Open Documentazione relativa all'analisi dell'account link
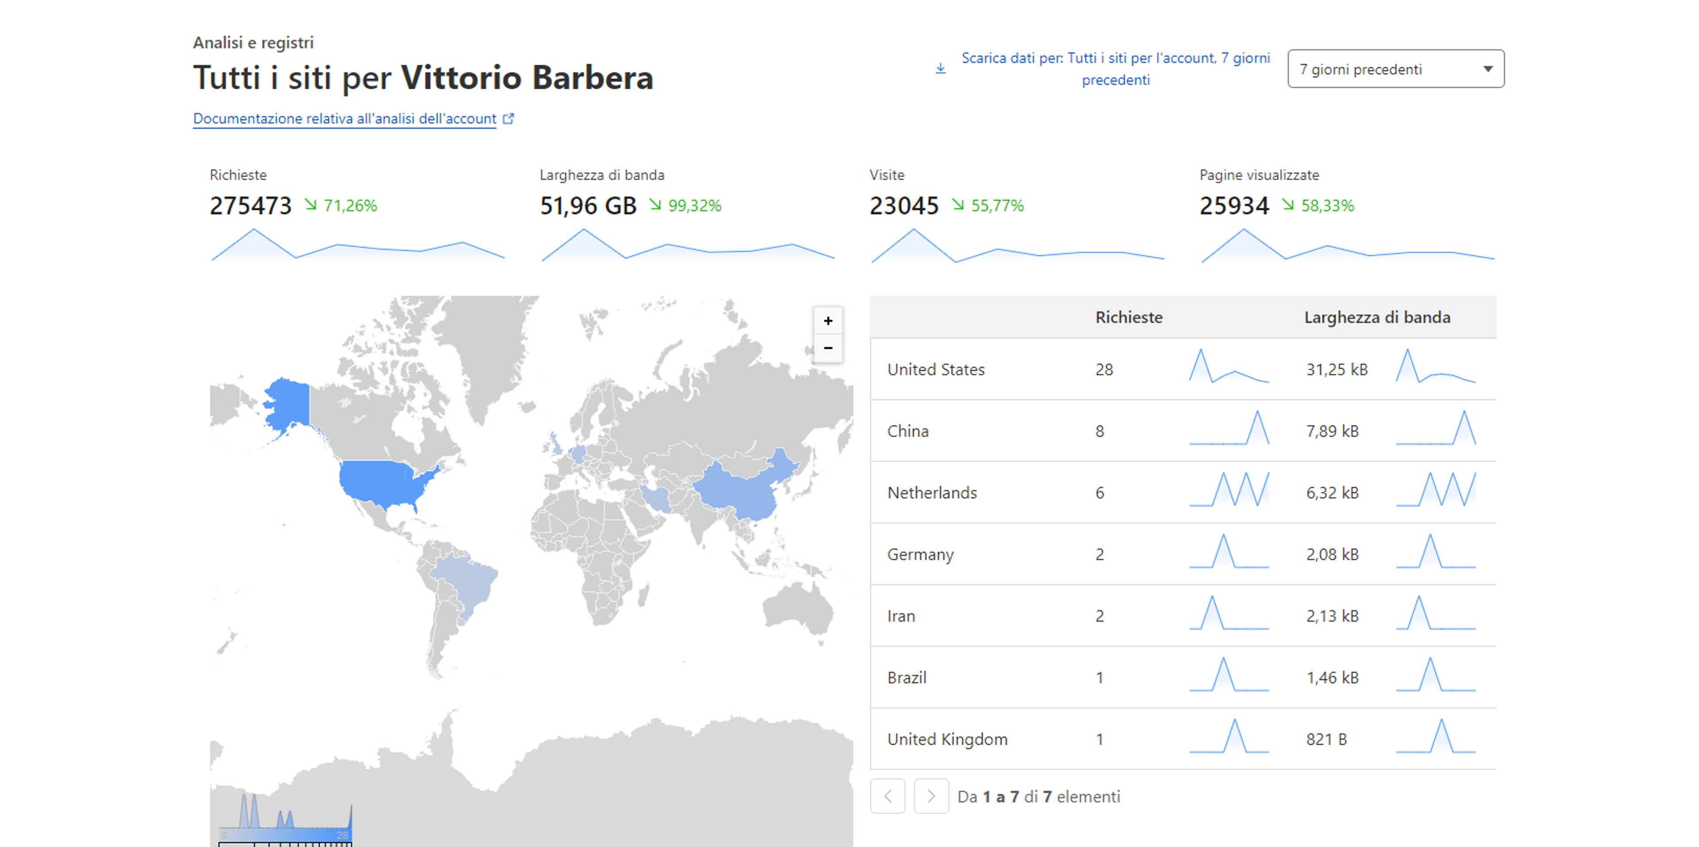This screenshot has height=847, width=1699. point(344,119)
